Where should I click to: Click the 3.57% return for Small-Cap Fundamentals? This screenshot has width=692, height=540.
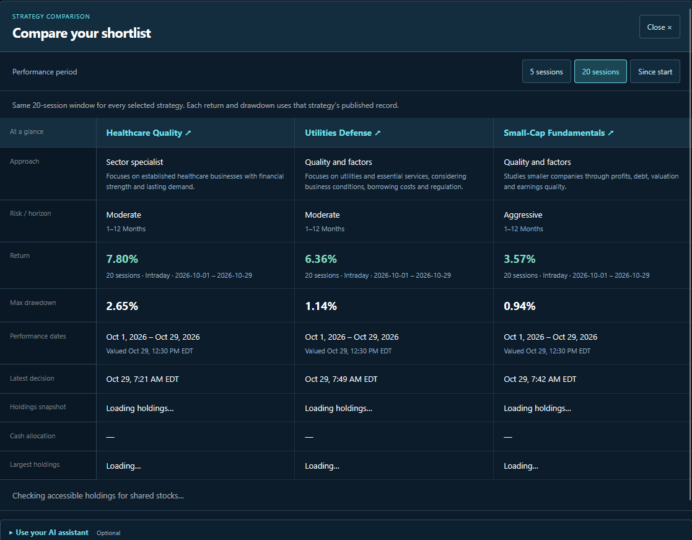[x=519, y=259]
